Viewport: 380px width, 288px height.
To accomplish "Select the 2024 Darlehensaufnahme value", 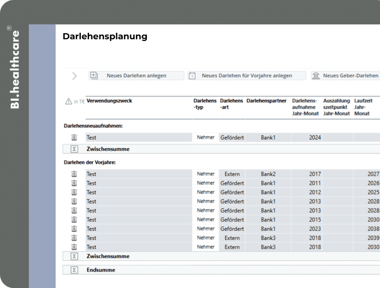I will click(307, 137).
